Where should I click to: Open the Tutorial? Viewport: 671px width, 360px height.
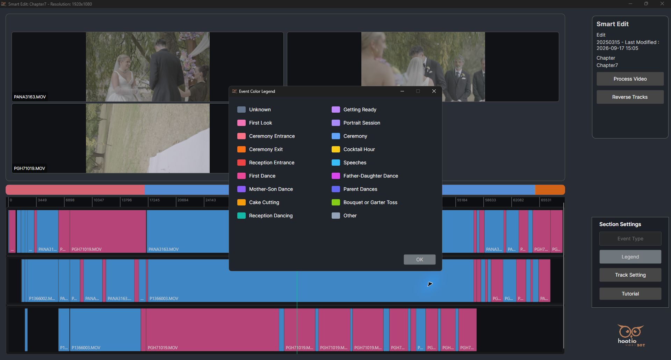[x=630, y=294]
